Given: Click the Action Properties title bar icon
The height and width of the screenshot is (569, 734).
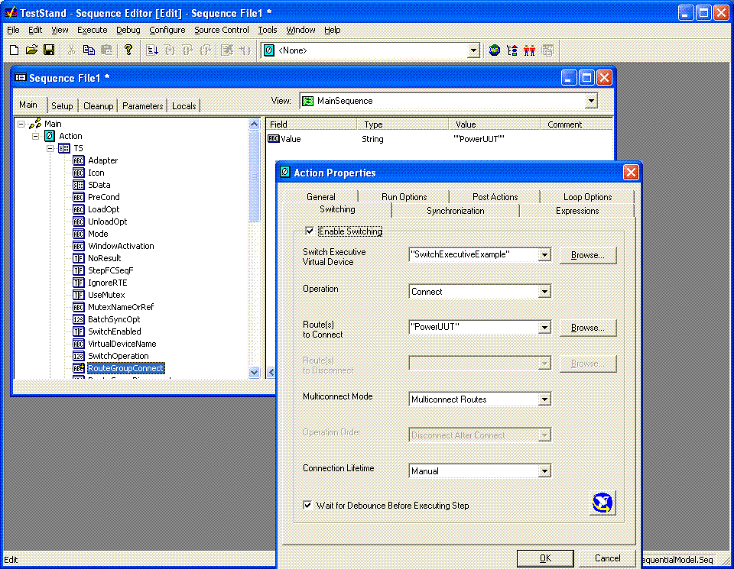Looking at the screenshot, I should click(x=284, y=172).
